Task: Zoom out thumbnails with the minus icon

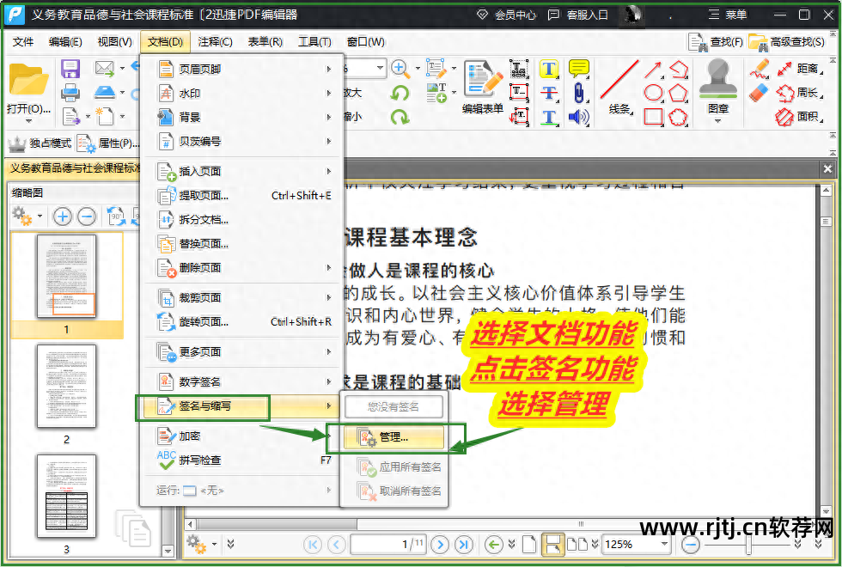Action: tap(87, 216)
